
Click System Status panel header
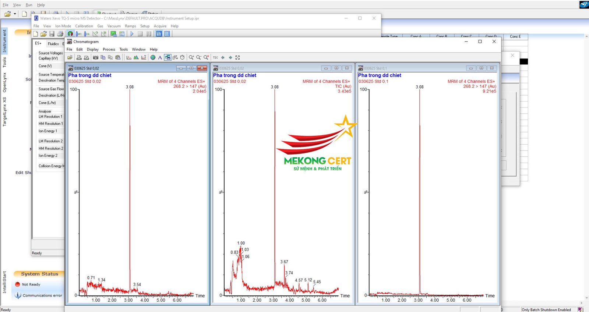click(x=39, y=274)
